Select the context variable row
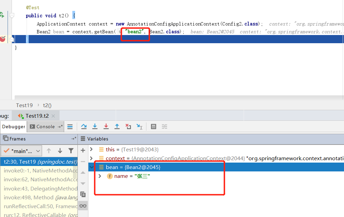344x217 pixels. tap(216, 158)
